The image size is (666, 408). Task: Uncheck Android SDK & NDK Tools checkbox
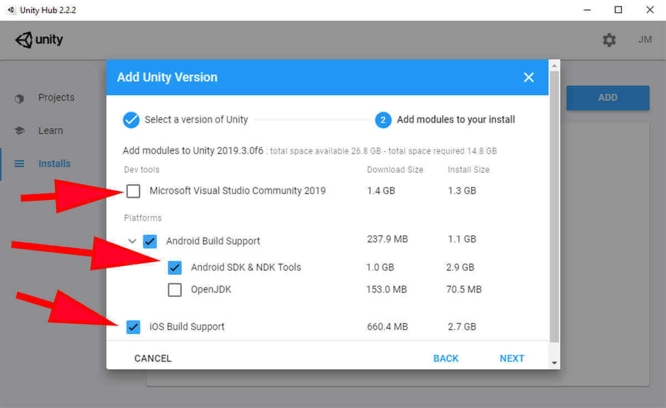tap(175, 268)
